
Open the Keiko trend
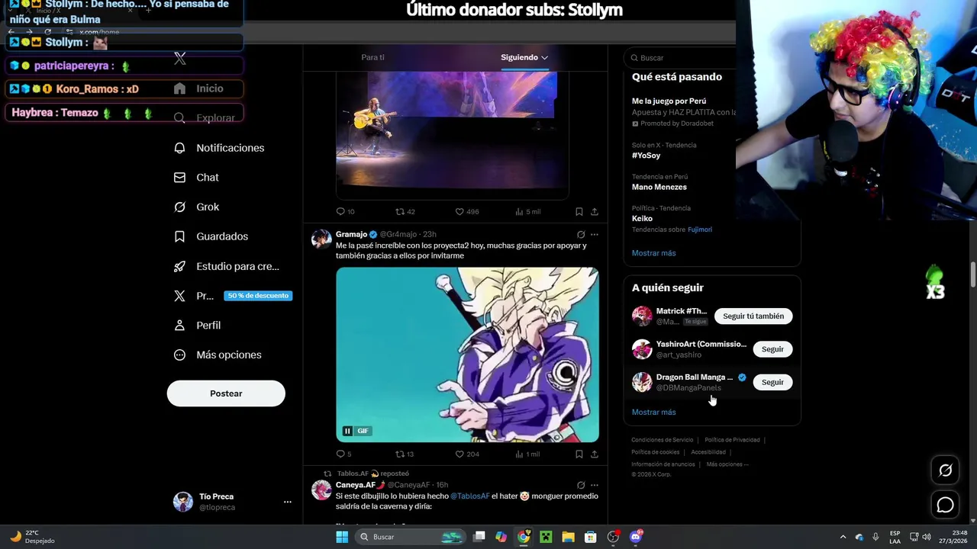tap(642, 218)
